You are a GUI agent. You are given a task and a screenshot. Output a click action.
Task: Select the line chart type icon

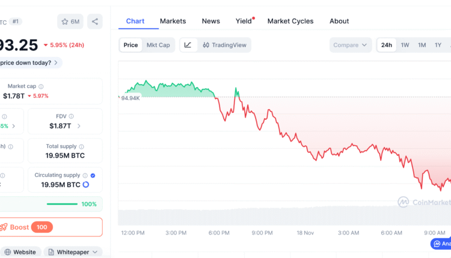(x=188, y=45)
